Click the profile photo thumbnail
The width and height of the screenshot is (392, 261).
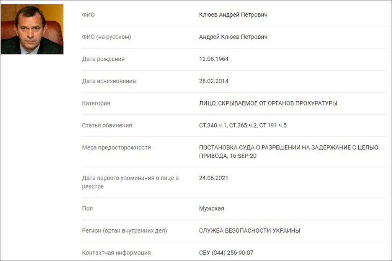[32, 29]
